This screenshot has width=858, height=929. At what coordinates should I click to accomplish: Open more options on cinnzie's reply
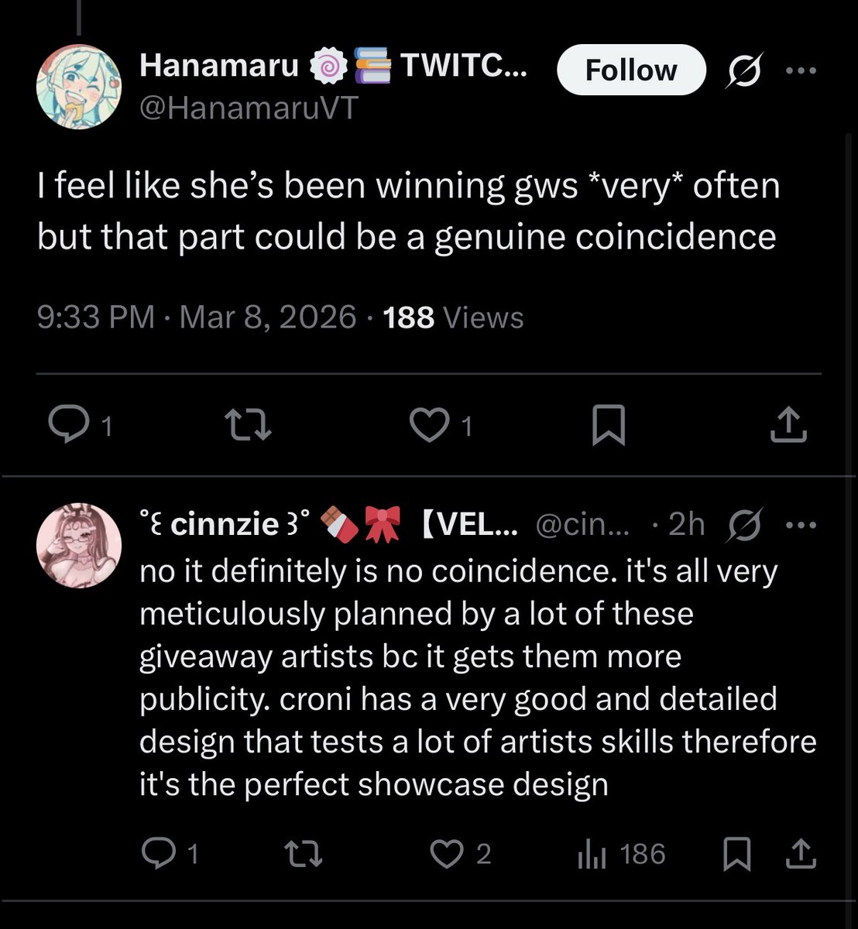pyautogui.click(x=801, y=525)
